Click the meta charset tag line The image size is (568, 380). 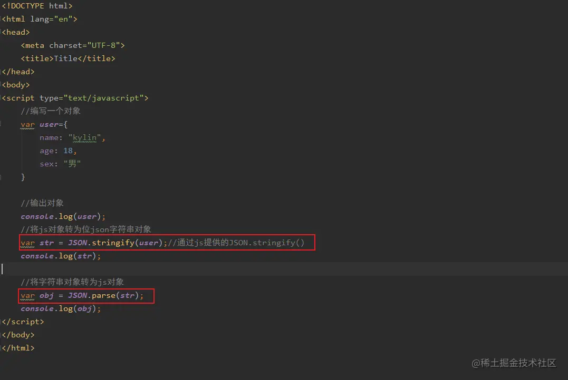(73, 46)
